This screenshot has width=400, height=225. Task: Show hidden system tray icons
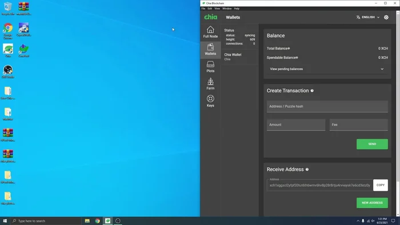point(358,221)
